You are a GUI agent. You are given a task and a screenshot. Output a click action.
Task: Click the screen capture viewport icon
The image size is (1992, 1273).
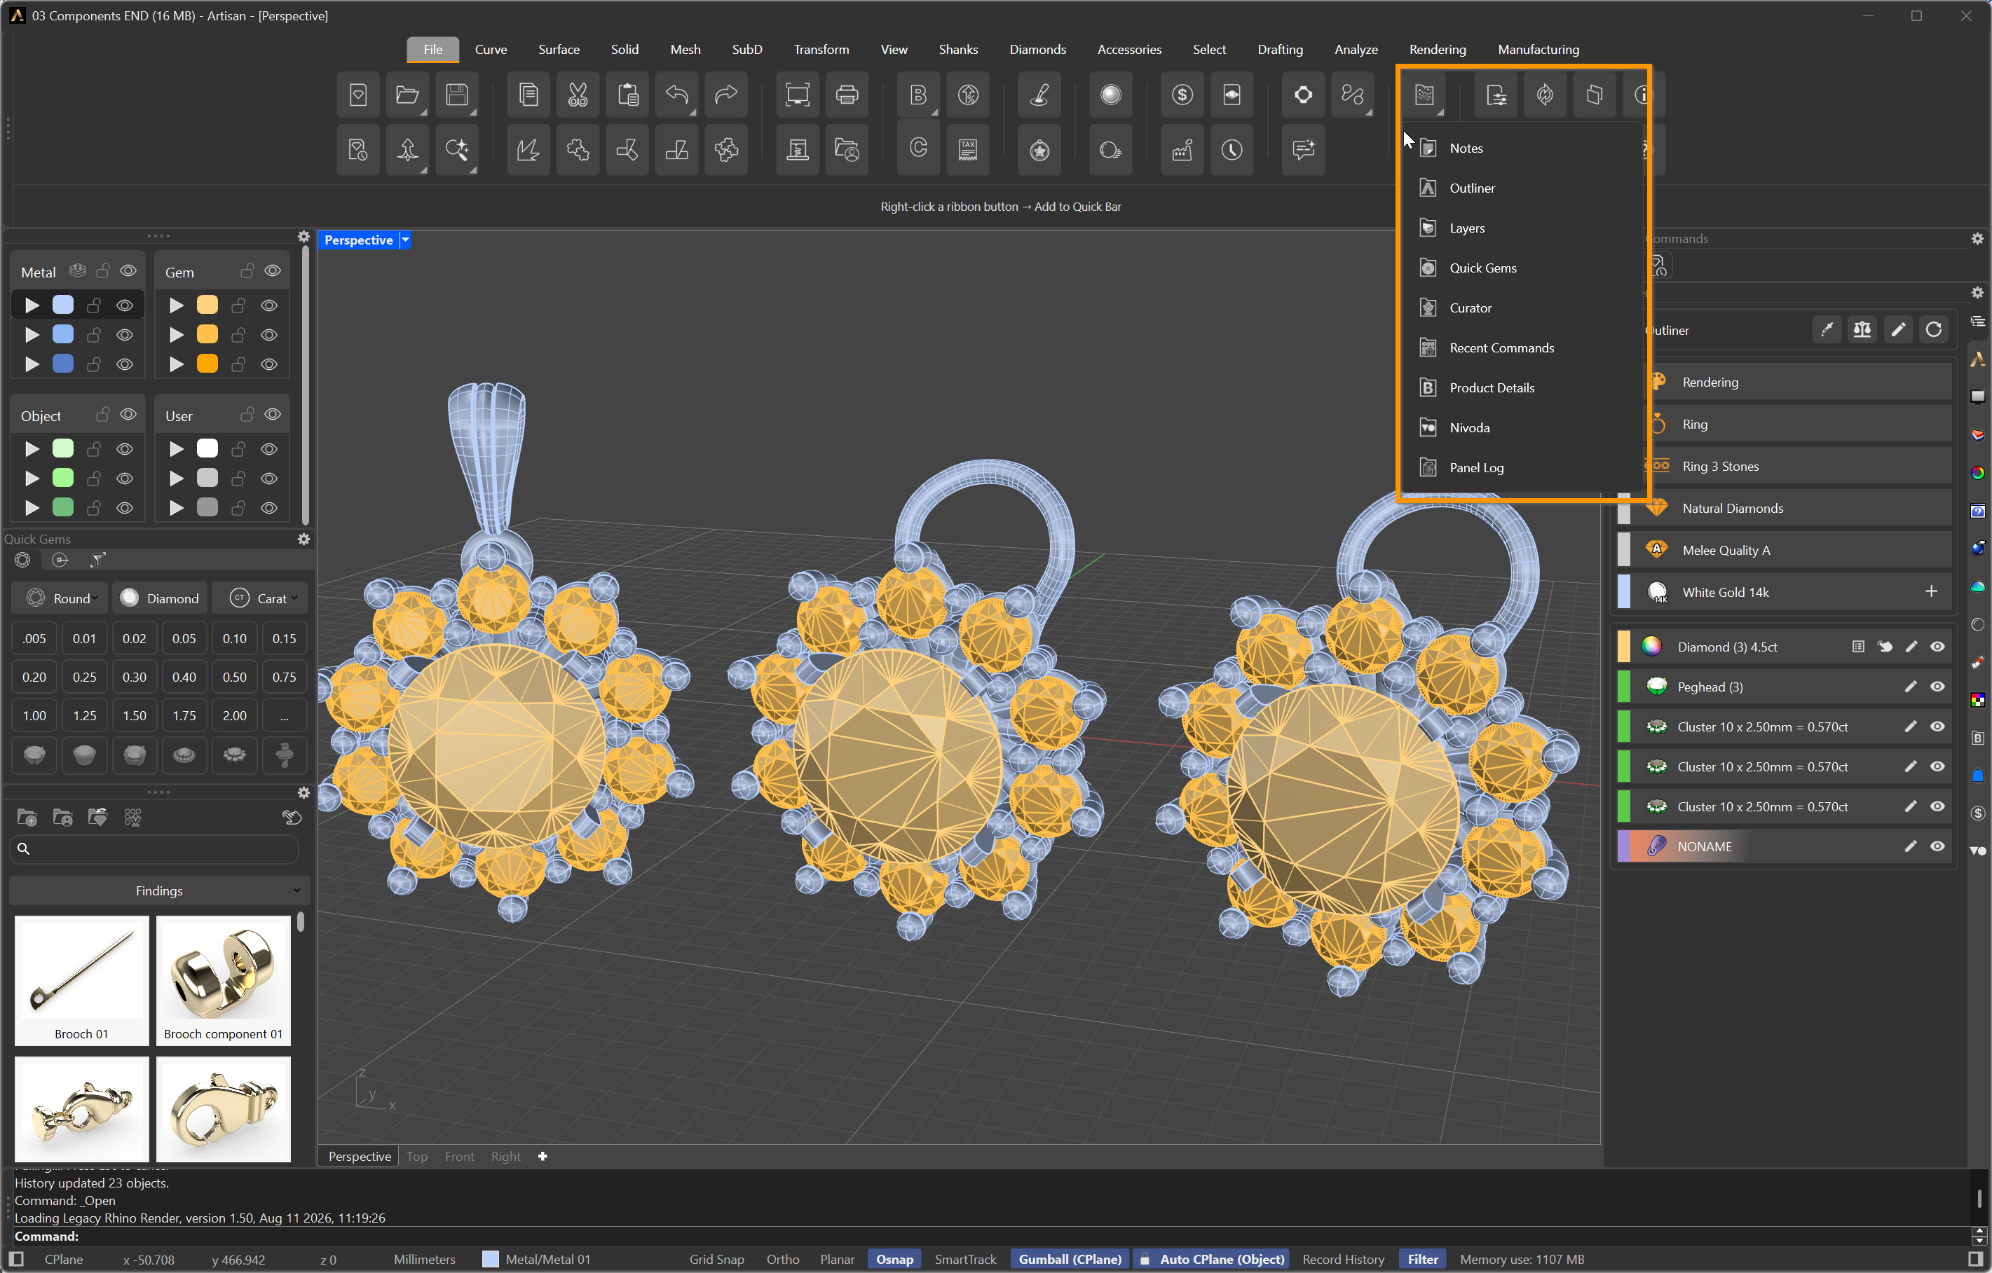[x=798, y=95]
